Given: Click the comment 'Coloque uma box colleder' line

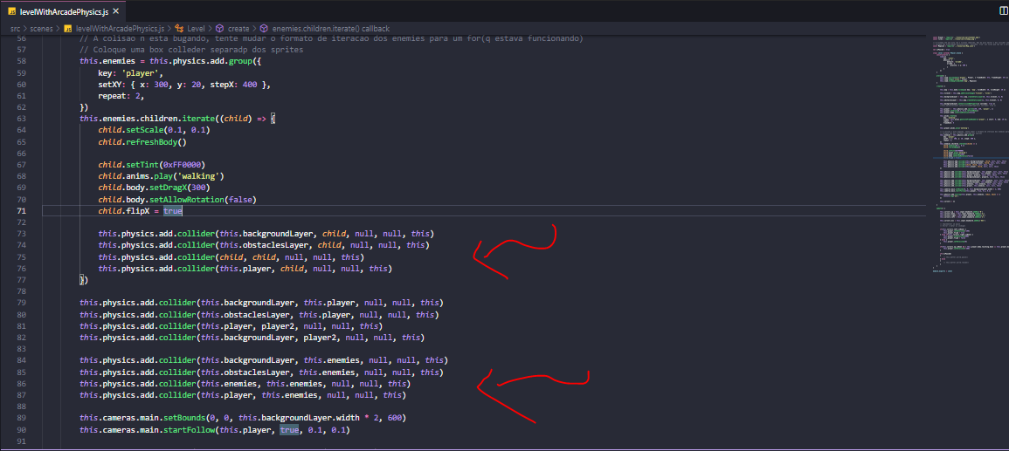Looking at the screenshot, I should [x=191, y=50].
